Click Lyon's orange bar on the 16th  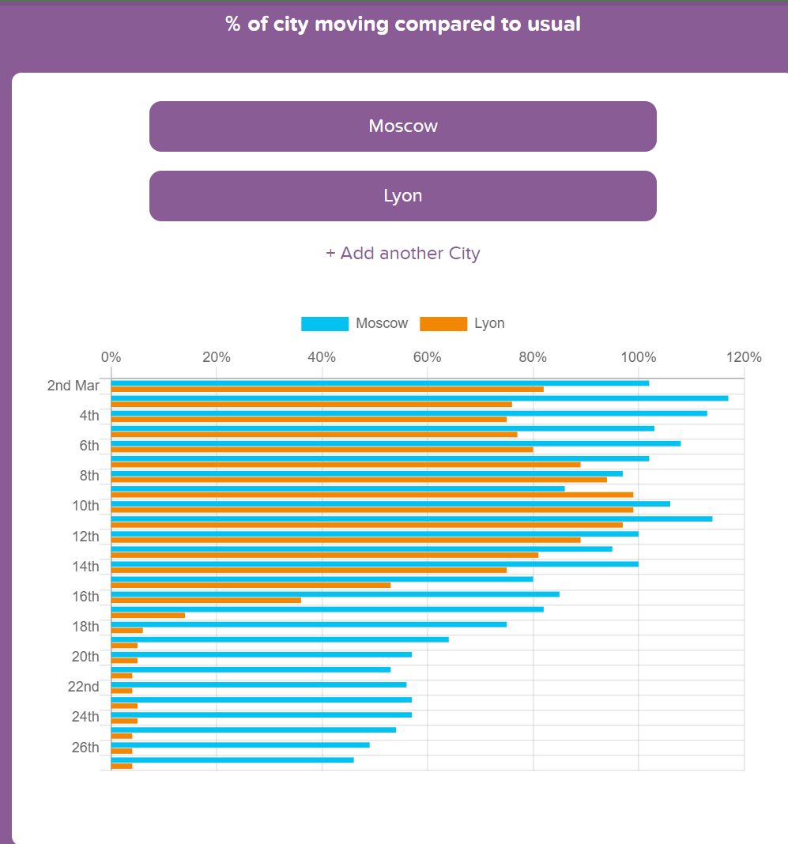coord(206,600)
